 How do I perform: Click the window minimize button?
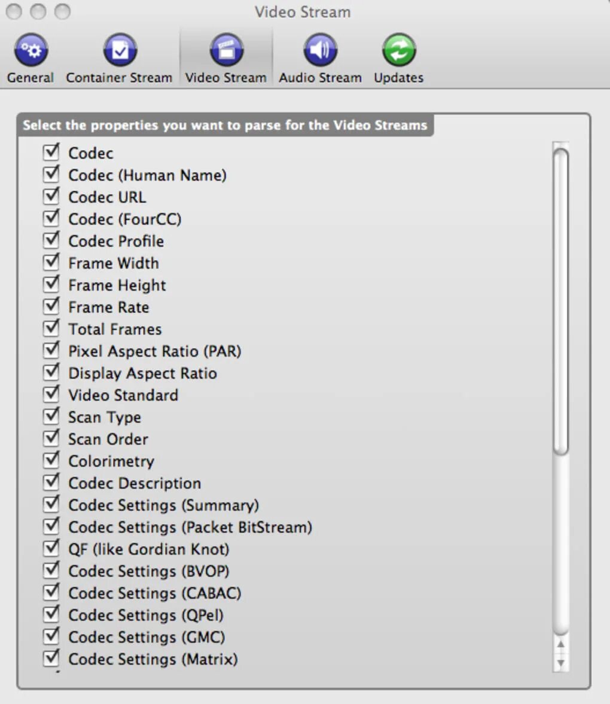38,12
